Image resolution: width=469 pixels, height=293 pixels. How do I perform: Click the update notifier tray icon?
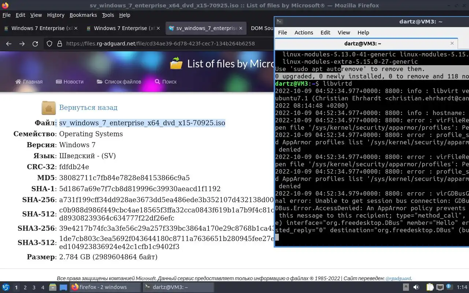coord(450,287)
